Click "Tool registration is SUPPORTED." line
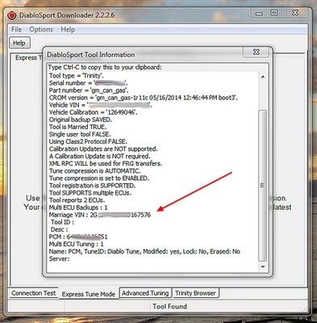 point(92,186)
